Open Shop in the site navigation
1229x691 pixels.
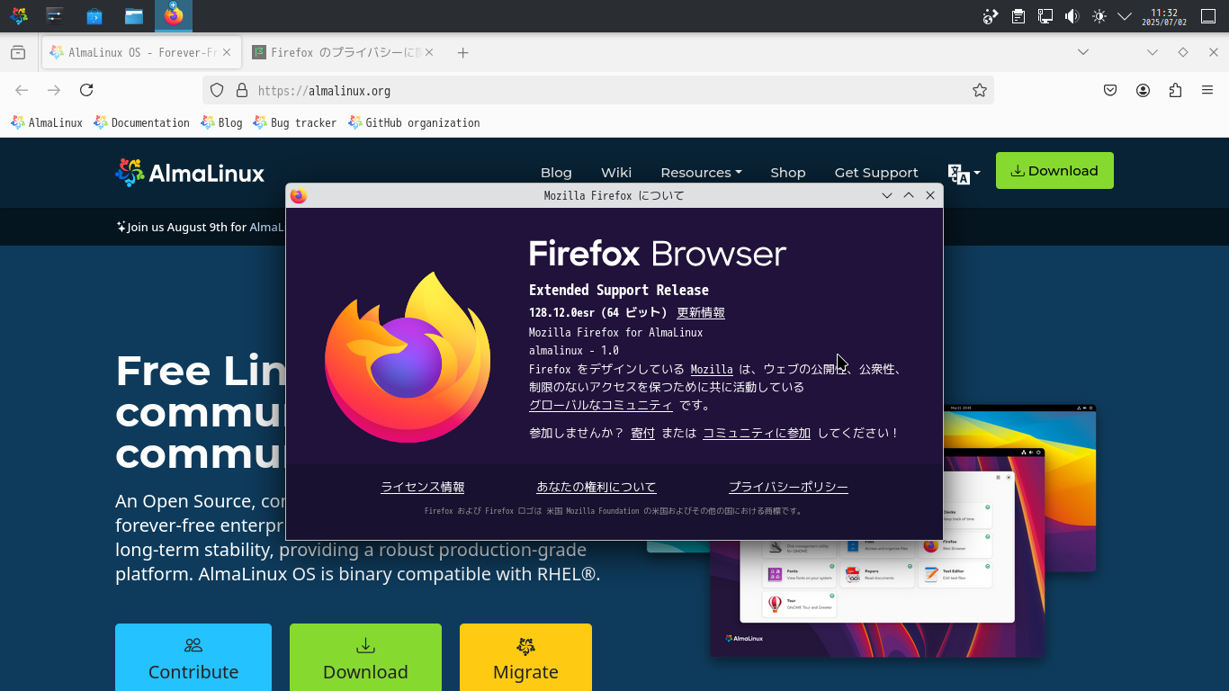pos(788,173)
